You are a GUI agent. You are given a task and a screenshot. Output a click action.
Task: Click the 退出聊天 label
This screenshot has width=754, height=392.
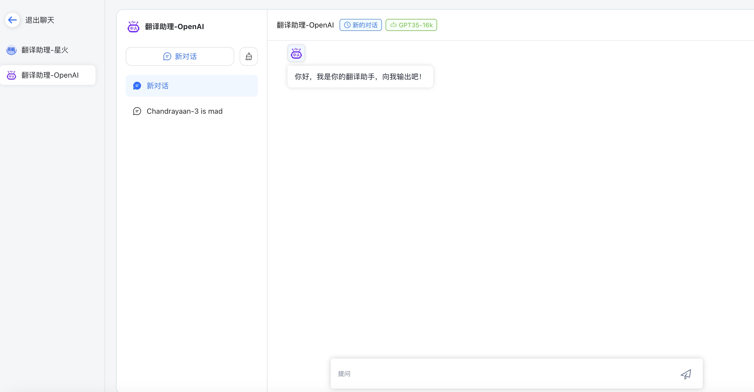(x=40, y=20)
